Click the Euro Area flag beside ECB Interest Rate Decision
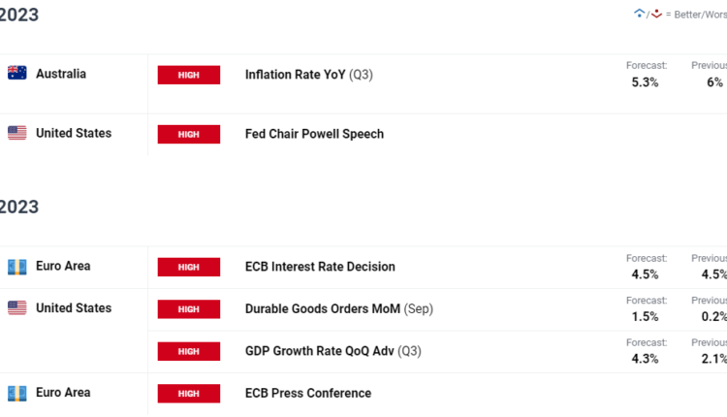The height and width of the screenshot is (417, 727). (16, 267)
